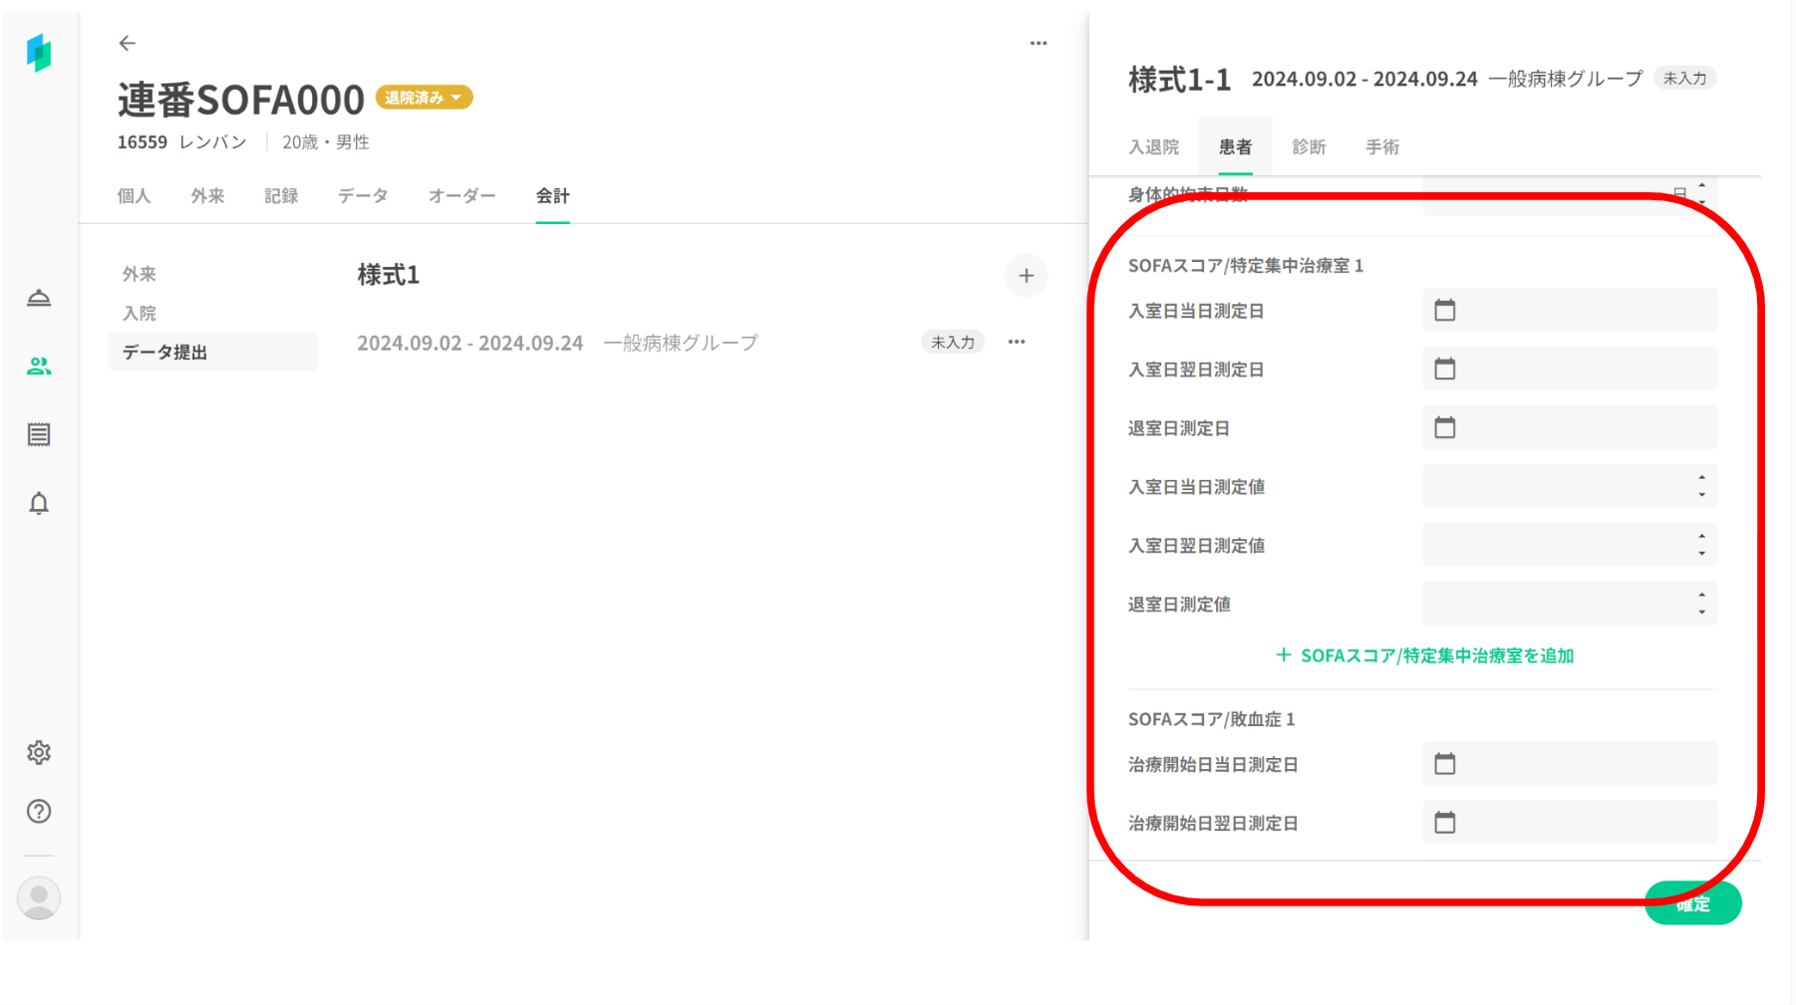The height and width of the screenshot is (1005, 1796).
Task: Click the 退室日測定値 number field
Action: (x=1570, y=604)
